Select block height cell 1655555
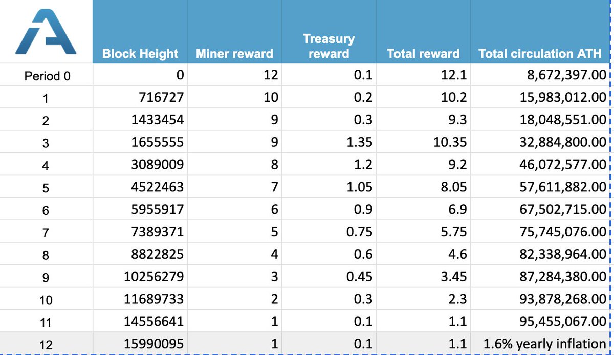The height and width of the screenshot is (355, 614). 140,143
